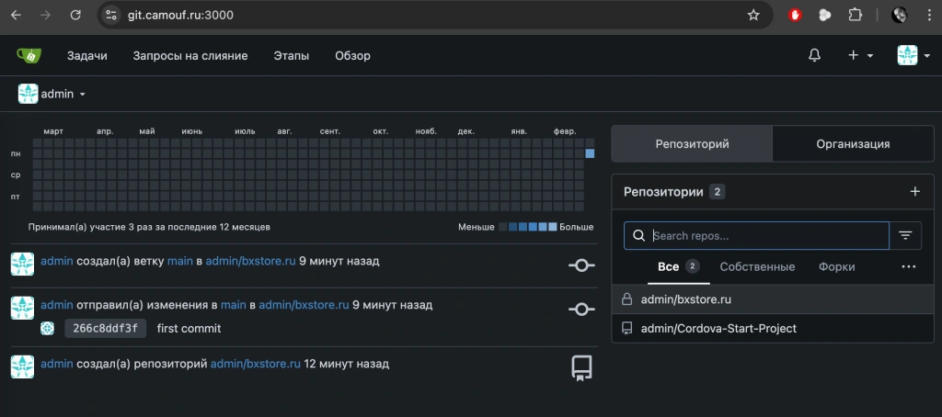Click admin avatar in 'отправил(а) изменения' entry
The width and height of the screenshot is (942, 417).
click(x=22, y=307)
